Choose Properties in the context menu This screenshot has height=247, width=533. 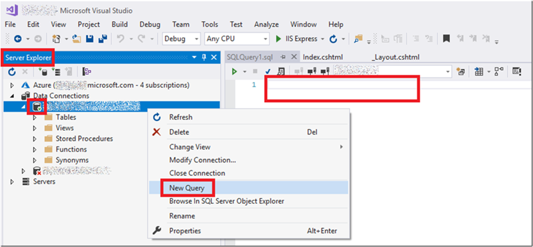tap(248, 231)
